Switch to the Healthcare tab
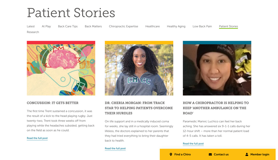 tap(152, 26)
